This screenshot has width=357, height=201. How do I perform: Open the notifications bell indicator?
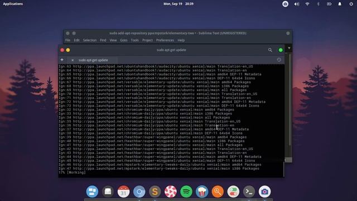(340, 4)
